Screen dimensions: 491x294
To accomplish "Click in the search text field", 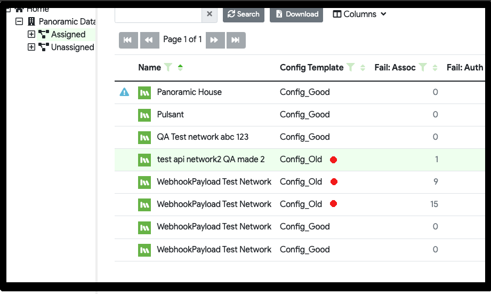I will coord(158,14).
